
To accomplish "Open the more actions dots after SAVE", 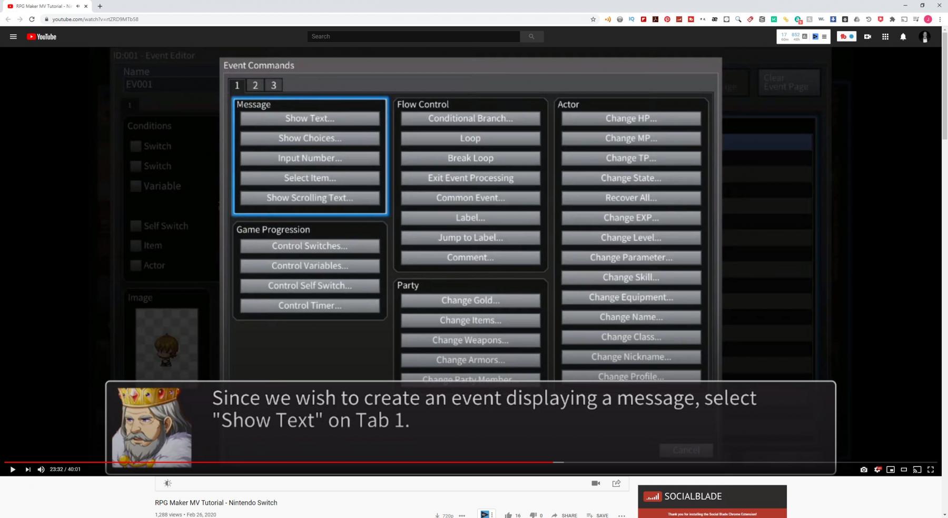I will coord(621,515).
